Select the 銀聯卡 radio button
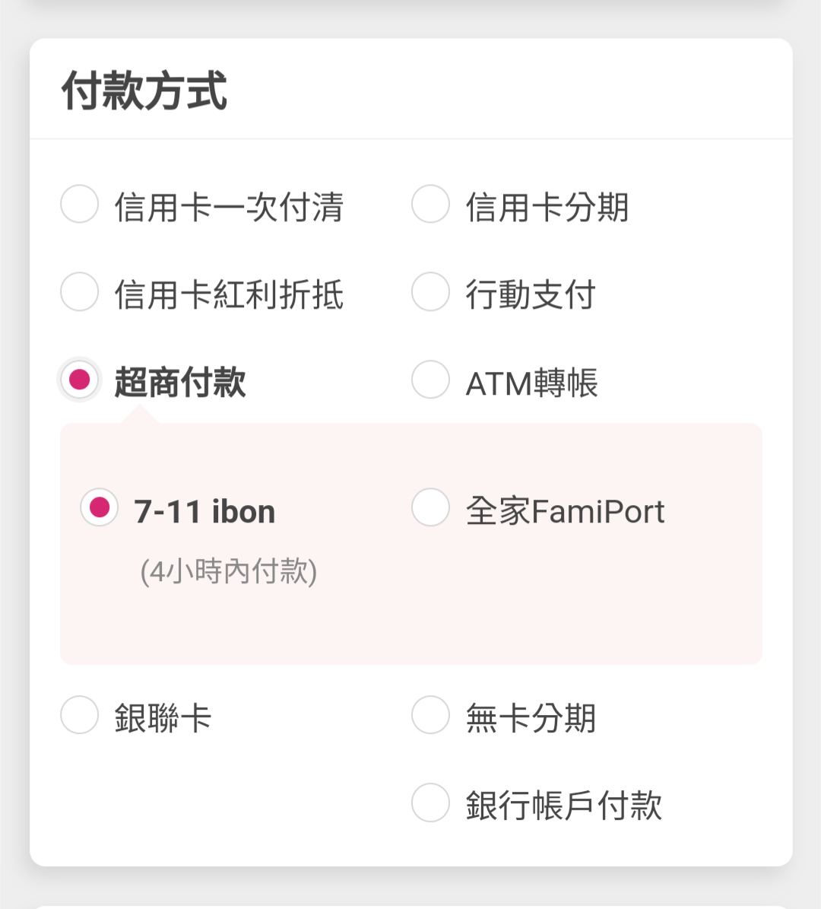The height and width of the screenshot is (909, 821). pos(80,715)
